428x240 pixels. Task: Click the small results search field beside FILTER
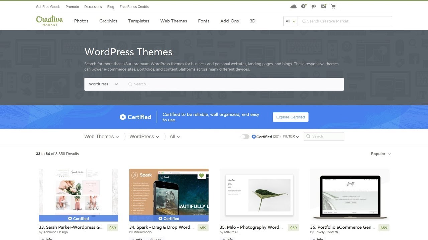pyautogui.click(x=324, y=136)
